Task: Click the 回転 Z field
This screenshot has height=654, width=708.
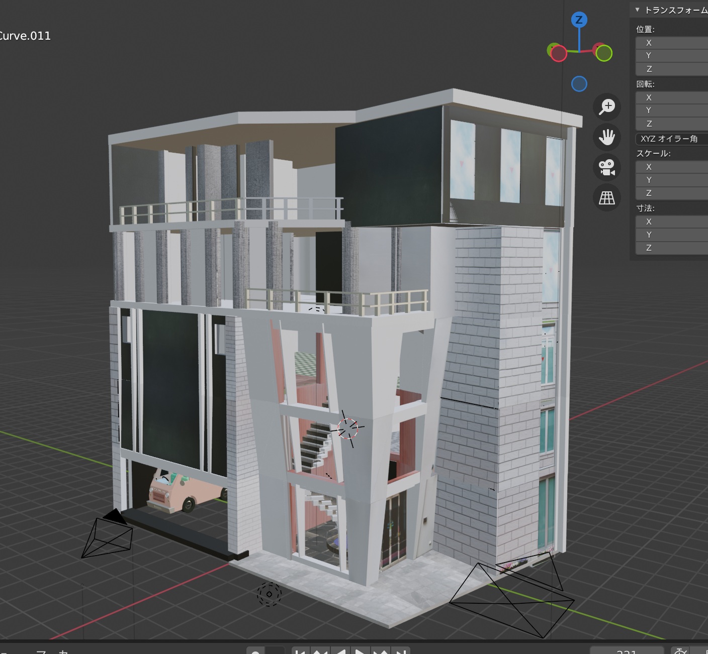Action: point(672,124)
